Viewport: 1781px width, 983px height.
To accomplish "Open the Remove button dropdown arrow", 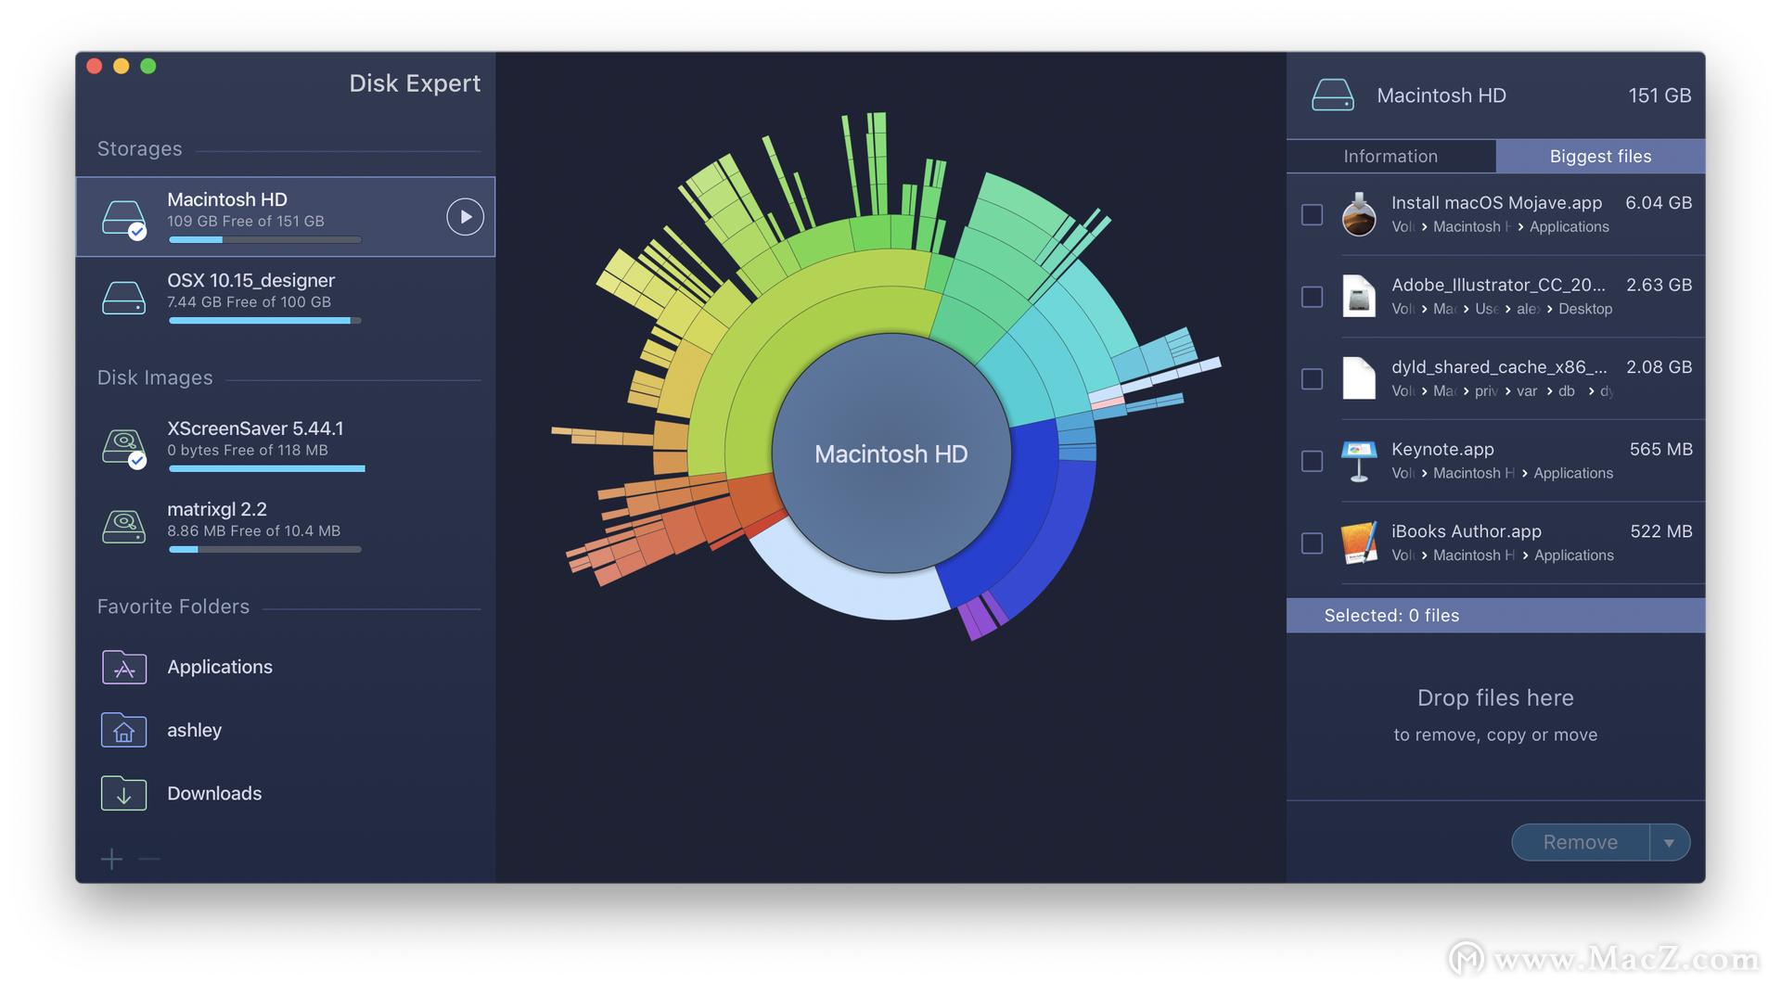I will [1670, 842].
